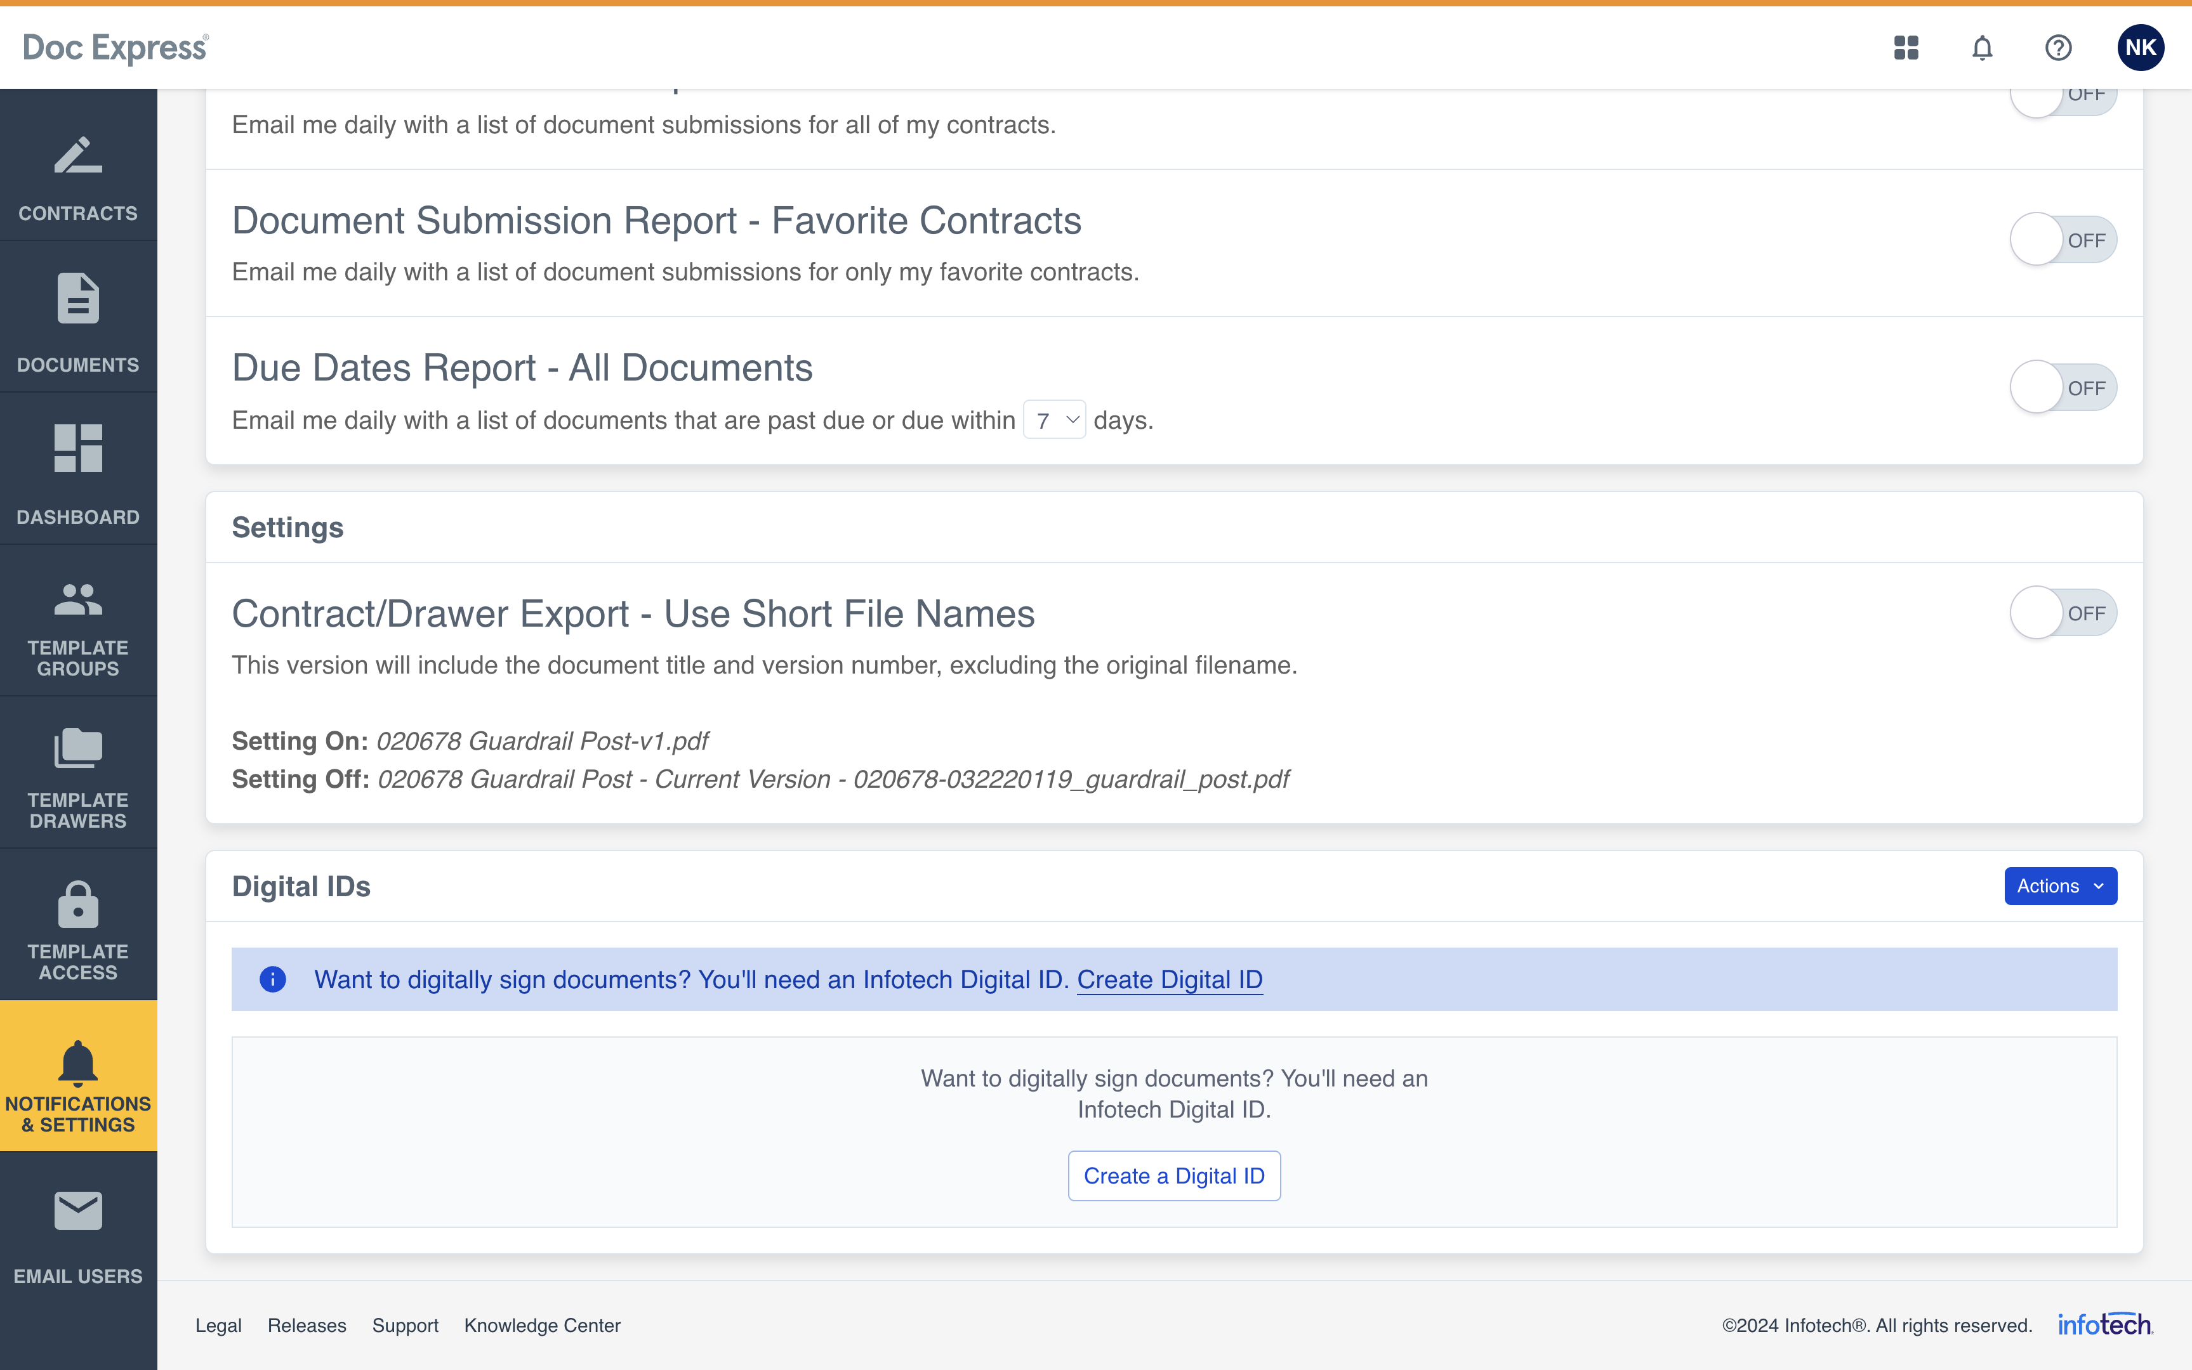Open the days dropdown showing 7
The height and width of the screenshot is (1370, 2192).
pyautogui.click(x=1054, y=421)
